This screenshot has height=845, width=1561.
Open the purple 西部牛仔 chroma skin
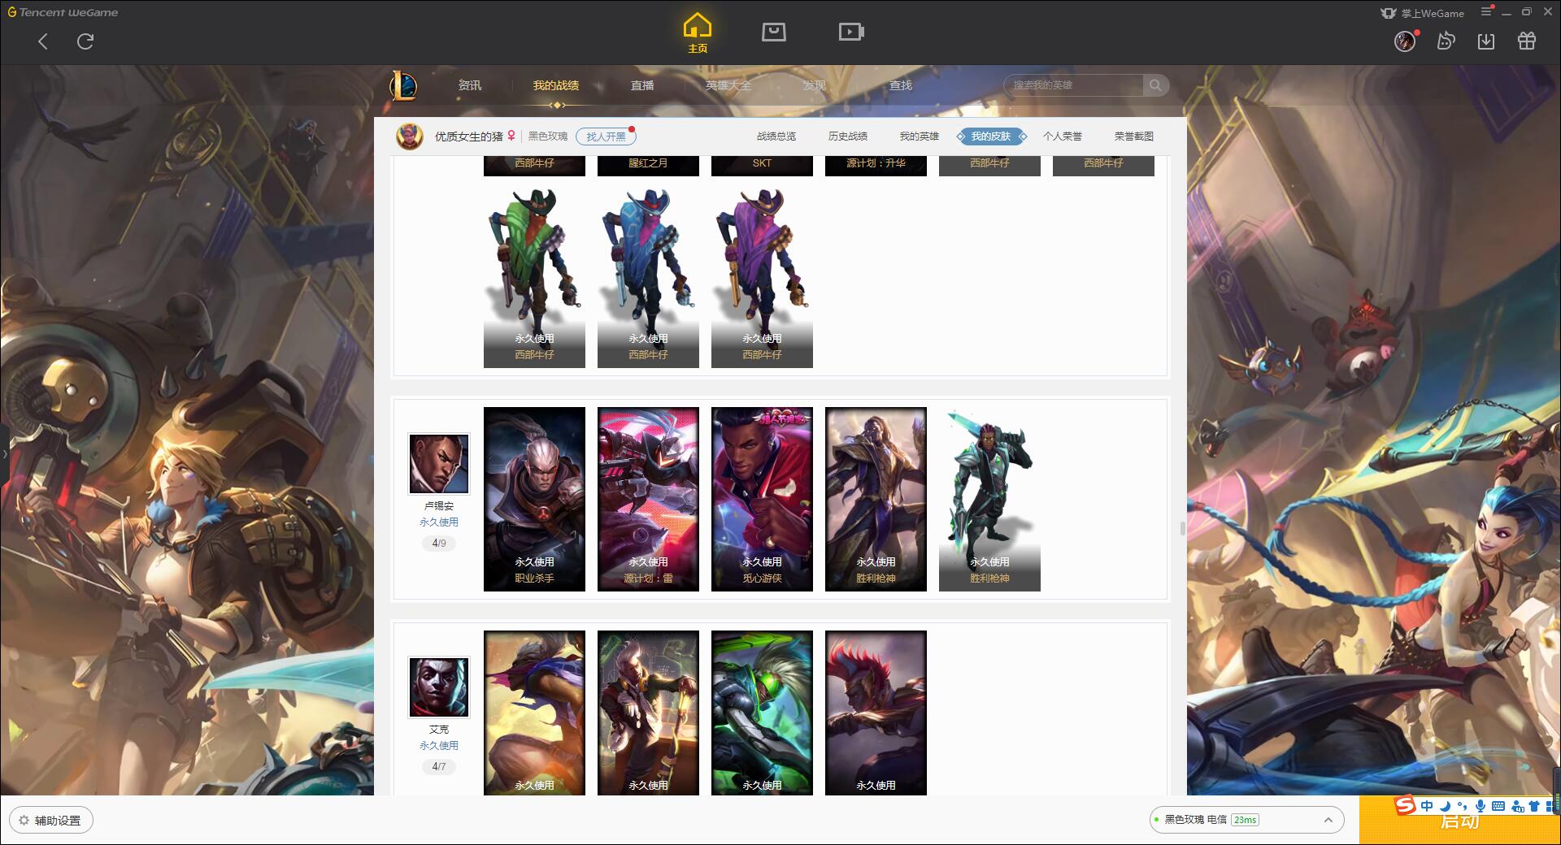(762, 277)
